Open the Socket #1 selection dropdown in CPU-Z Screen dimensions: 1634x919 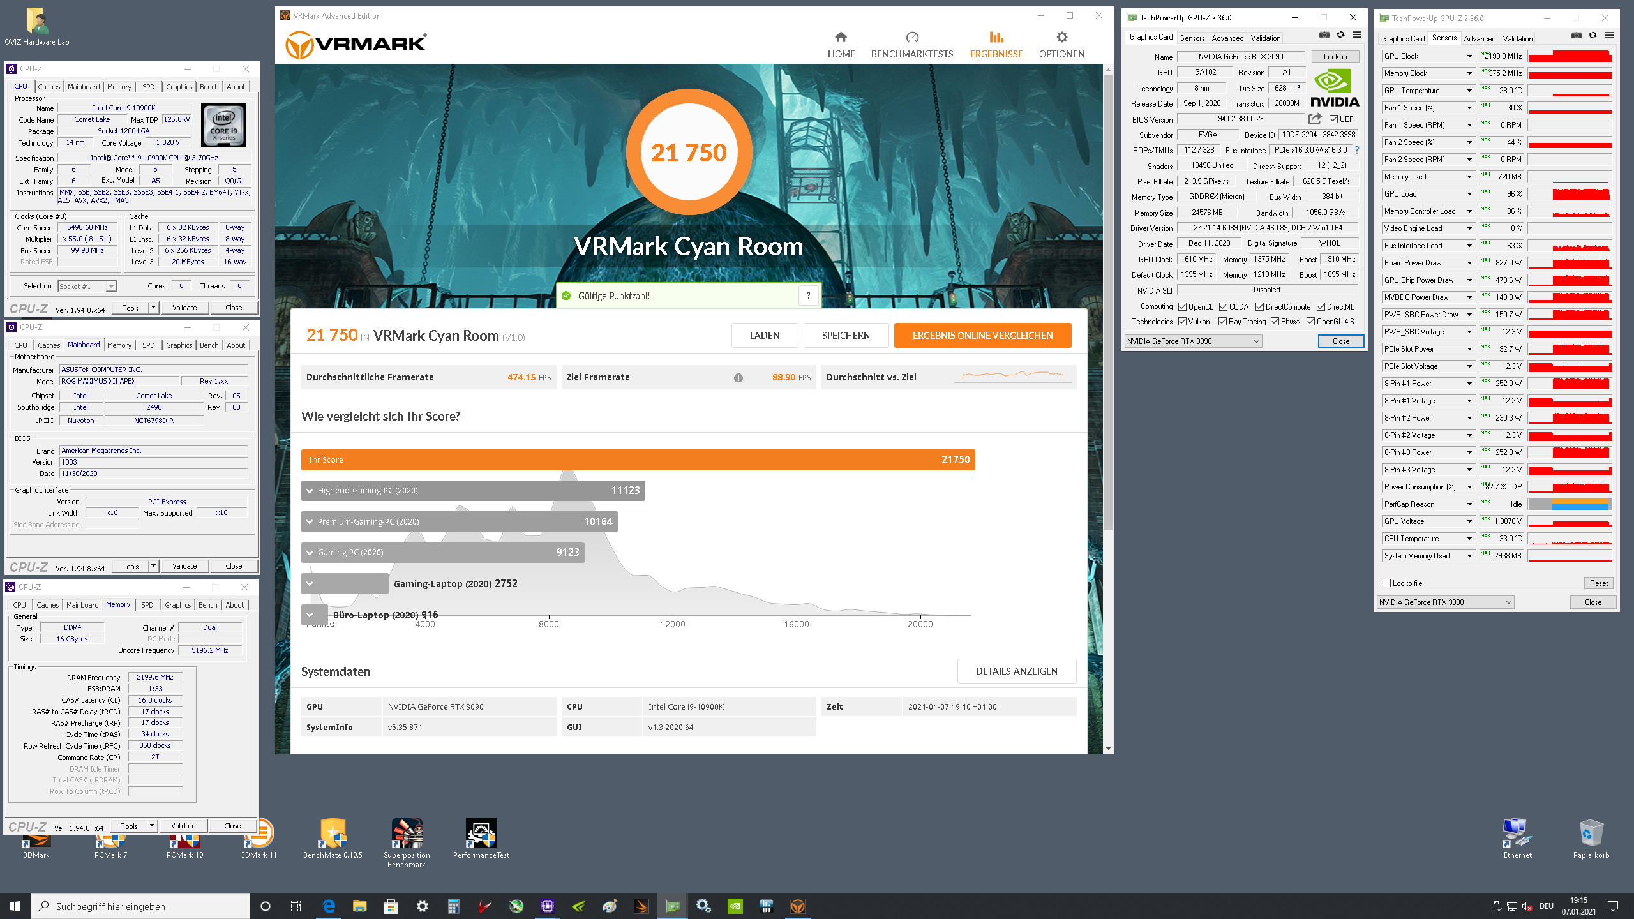[87, 287]
